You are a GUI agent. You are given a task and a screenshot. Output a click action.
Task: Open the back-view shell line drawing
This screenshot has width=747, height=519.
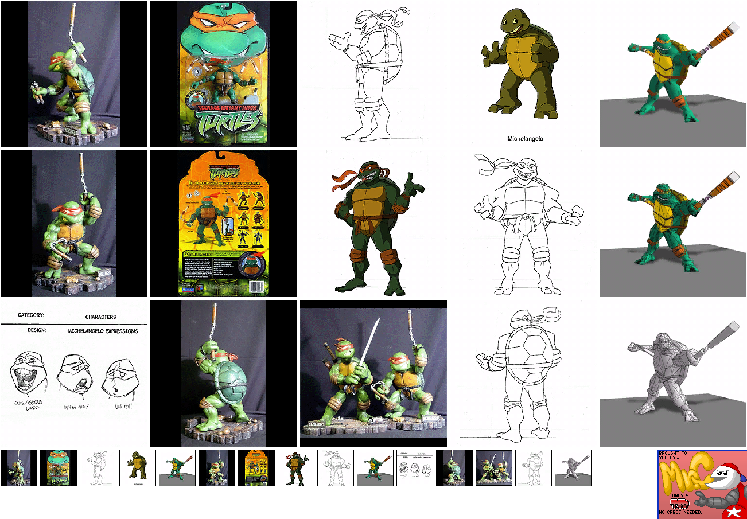click(523, 373)
